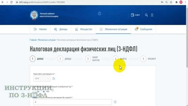
Task: Click the browser back arrow
Action: [3, 2]
